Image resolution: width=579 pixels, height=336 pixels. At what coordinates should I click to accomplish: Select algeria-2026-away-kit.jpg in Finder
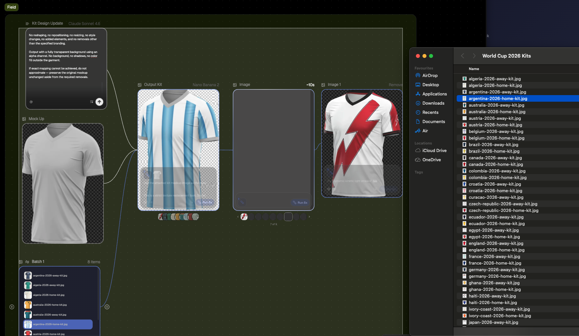(518, 79)
